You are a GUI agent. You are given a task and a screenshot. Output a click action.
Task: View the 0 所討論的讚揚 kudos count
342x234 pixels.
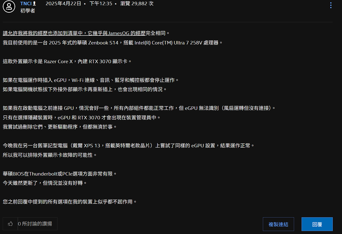pyautogui.click(x=35, y=224)
